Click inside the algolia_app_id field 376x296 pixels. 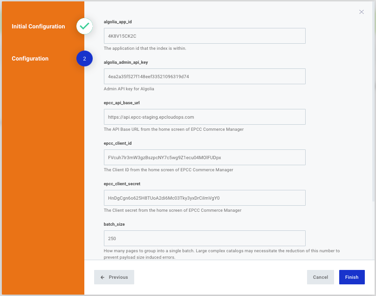[x=204, y=36]
